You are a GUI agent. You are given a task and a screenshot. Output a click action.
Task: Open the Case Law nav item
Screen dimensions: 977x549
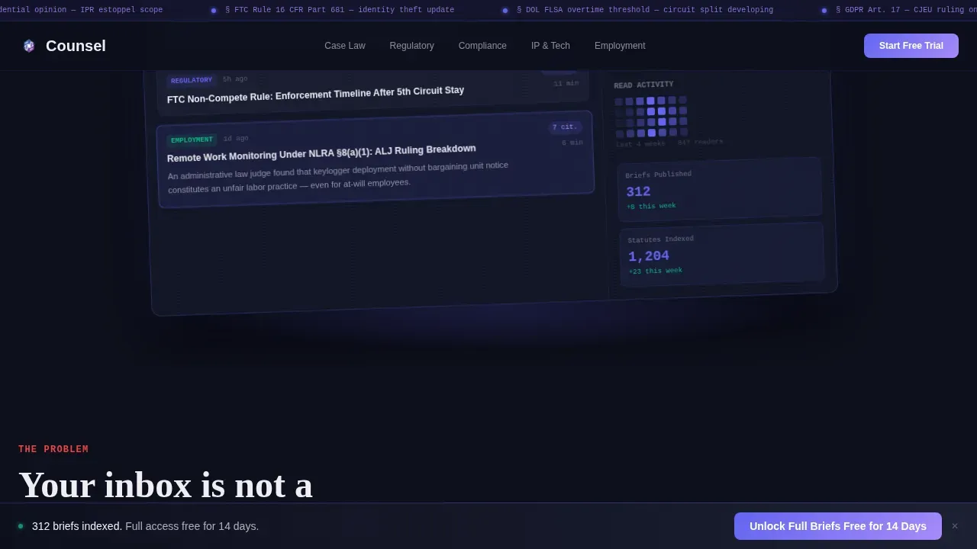(345, 46)
